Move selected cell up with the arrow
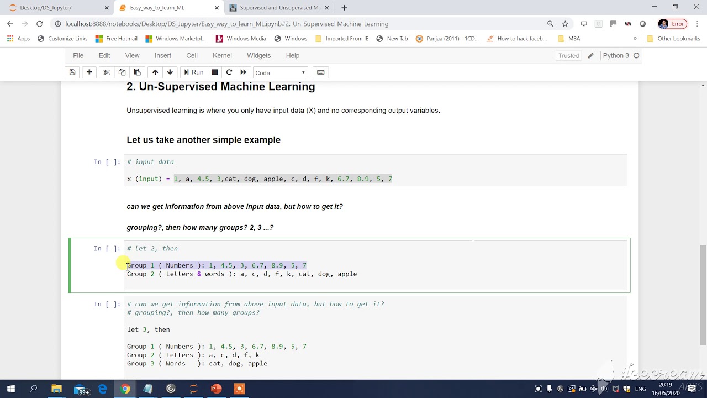 pyautogui.click(x=155, y=72)
